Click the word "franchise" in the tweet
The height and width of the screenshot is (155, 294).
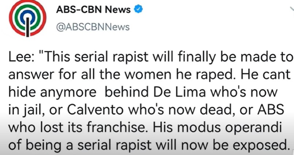tap(118, 128)
